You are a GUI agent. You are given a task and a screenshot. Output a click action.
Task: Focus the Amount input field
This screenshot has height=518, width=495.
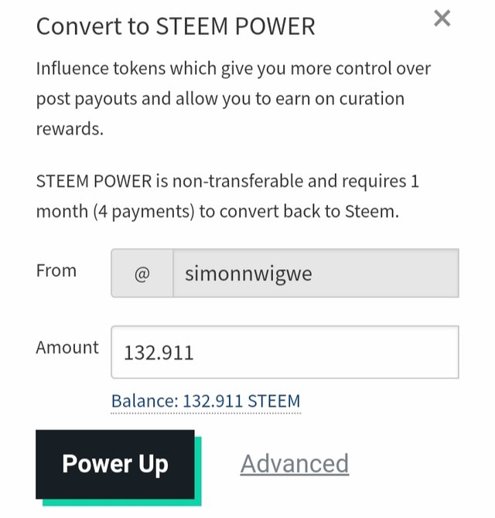(285, 353)
